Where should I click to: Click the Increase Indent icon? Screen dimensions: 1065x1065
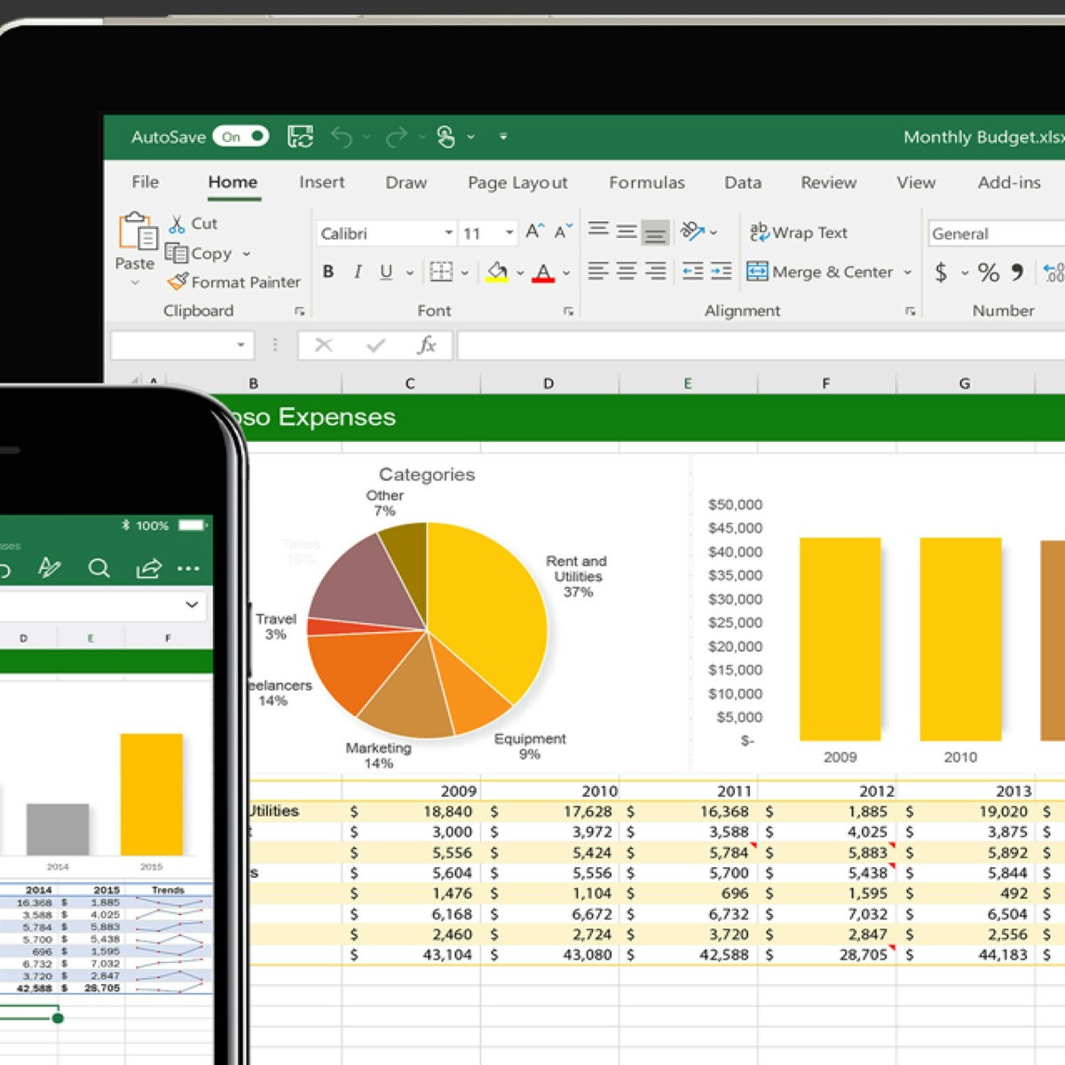point(722,272)
